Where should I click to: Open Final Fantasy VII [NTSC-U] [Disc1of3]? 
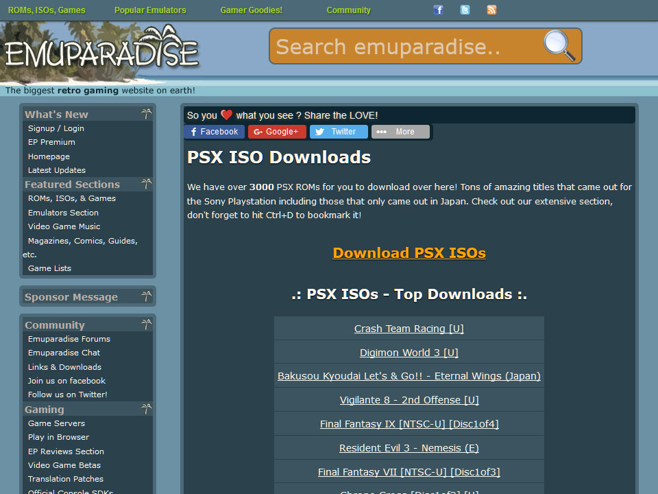click(x=409, y=472)
